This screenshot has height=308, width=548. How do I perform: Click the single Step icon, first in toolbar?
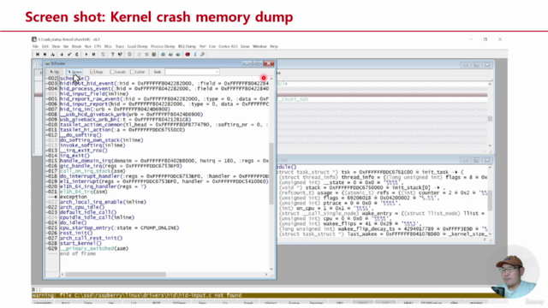click(38, 55)
